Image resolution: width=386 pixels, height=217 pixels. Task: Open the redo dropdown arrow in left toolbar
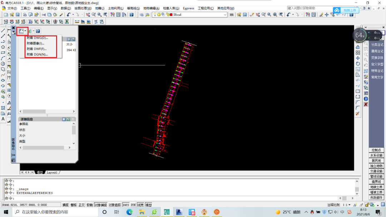pyautogui.click(x=82, y=15)
